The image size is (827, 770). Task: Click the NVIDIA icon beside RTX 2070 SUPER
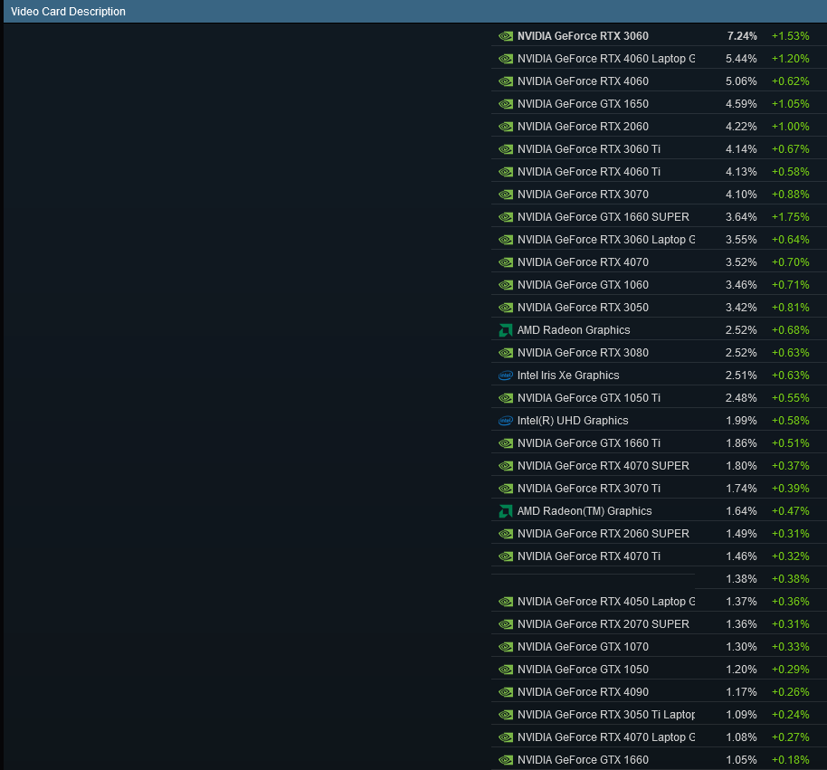pos(505,624)
